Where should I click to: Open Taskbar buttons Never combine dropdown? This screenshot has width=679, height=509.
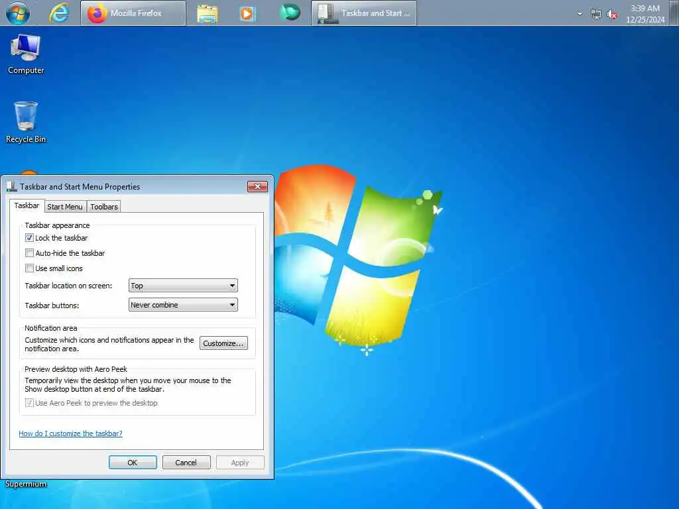[183, 305]
